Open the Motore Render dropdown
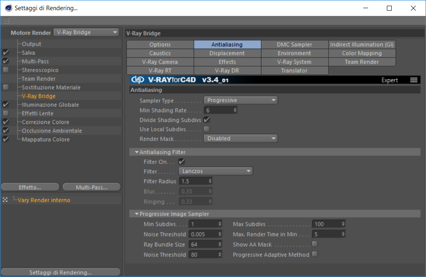The image size is (426, 277). pos(86,32)
